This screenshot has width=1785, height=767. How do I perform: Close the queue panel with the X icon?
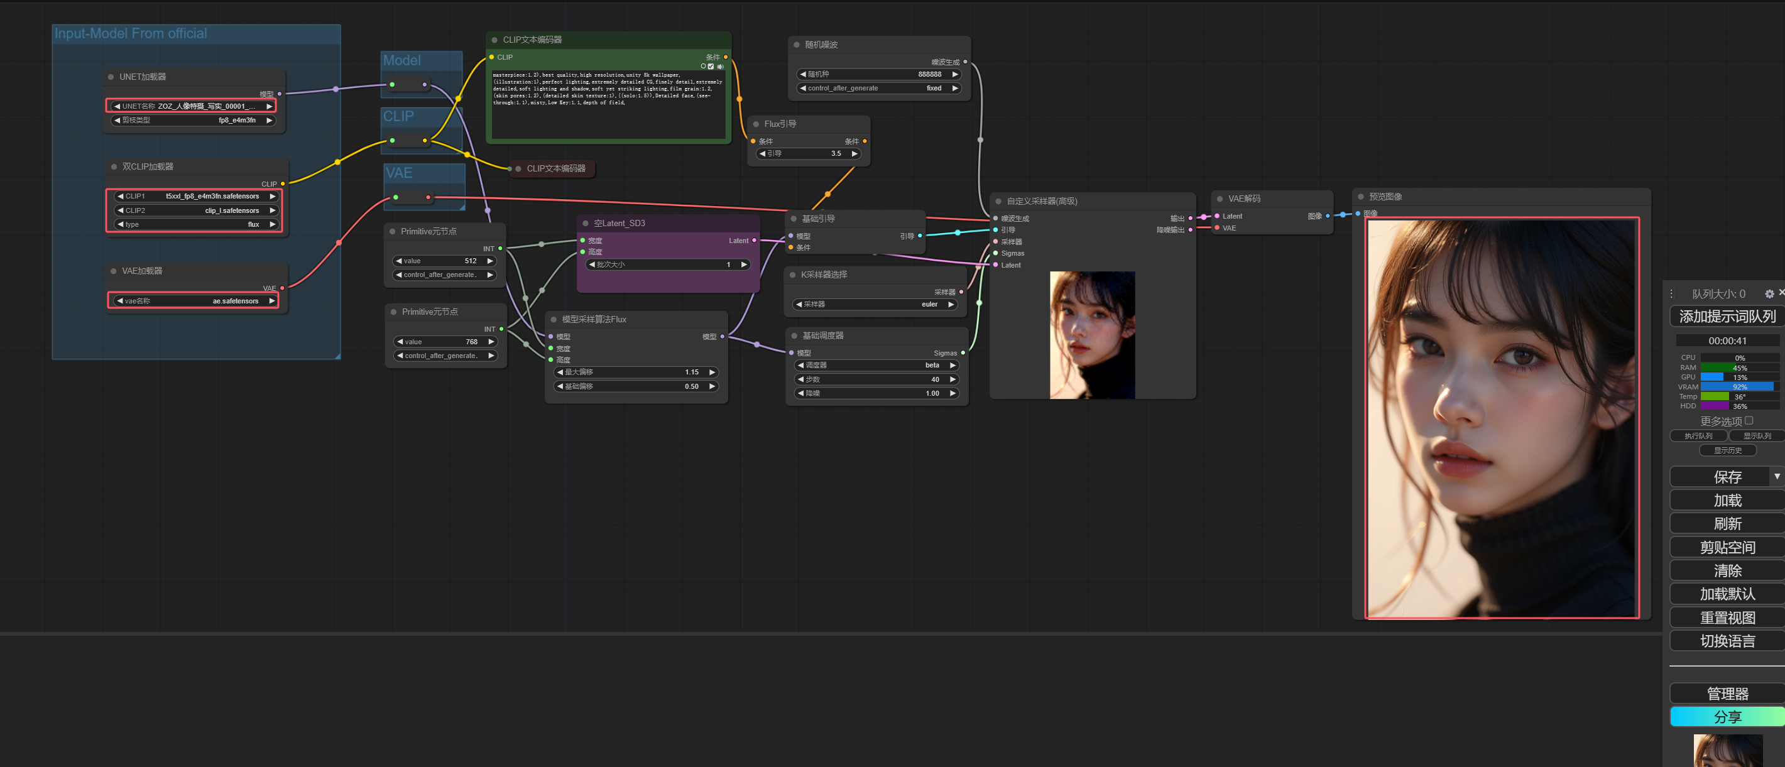[1781, 292]
